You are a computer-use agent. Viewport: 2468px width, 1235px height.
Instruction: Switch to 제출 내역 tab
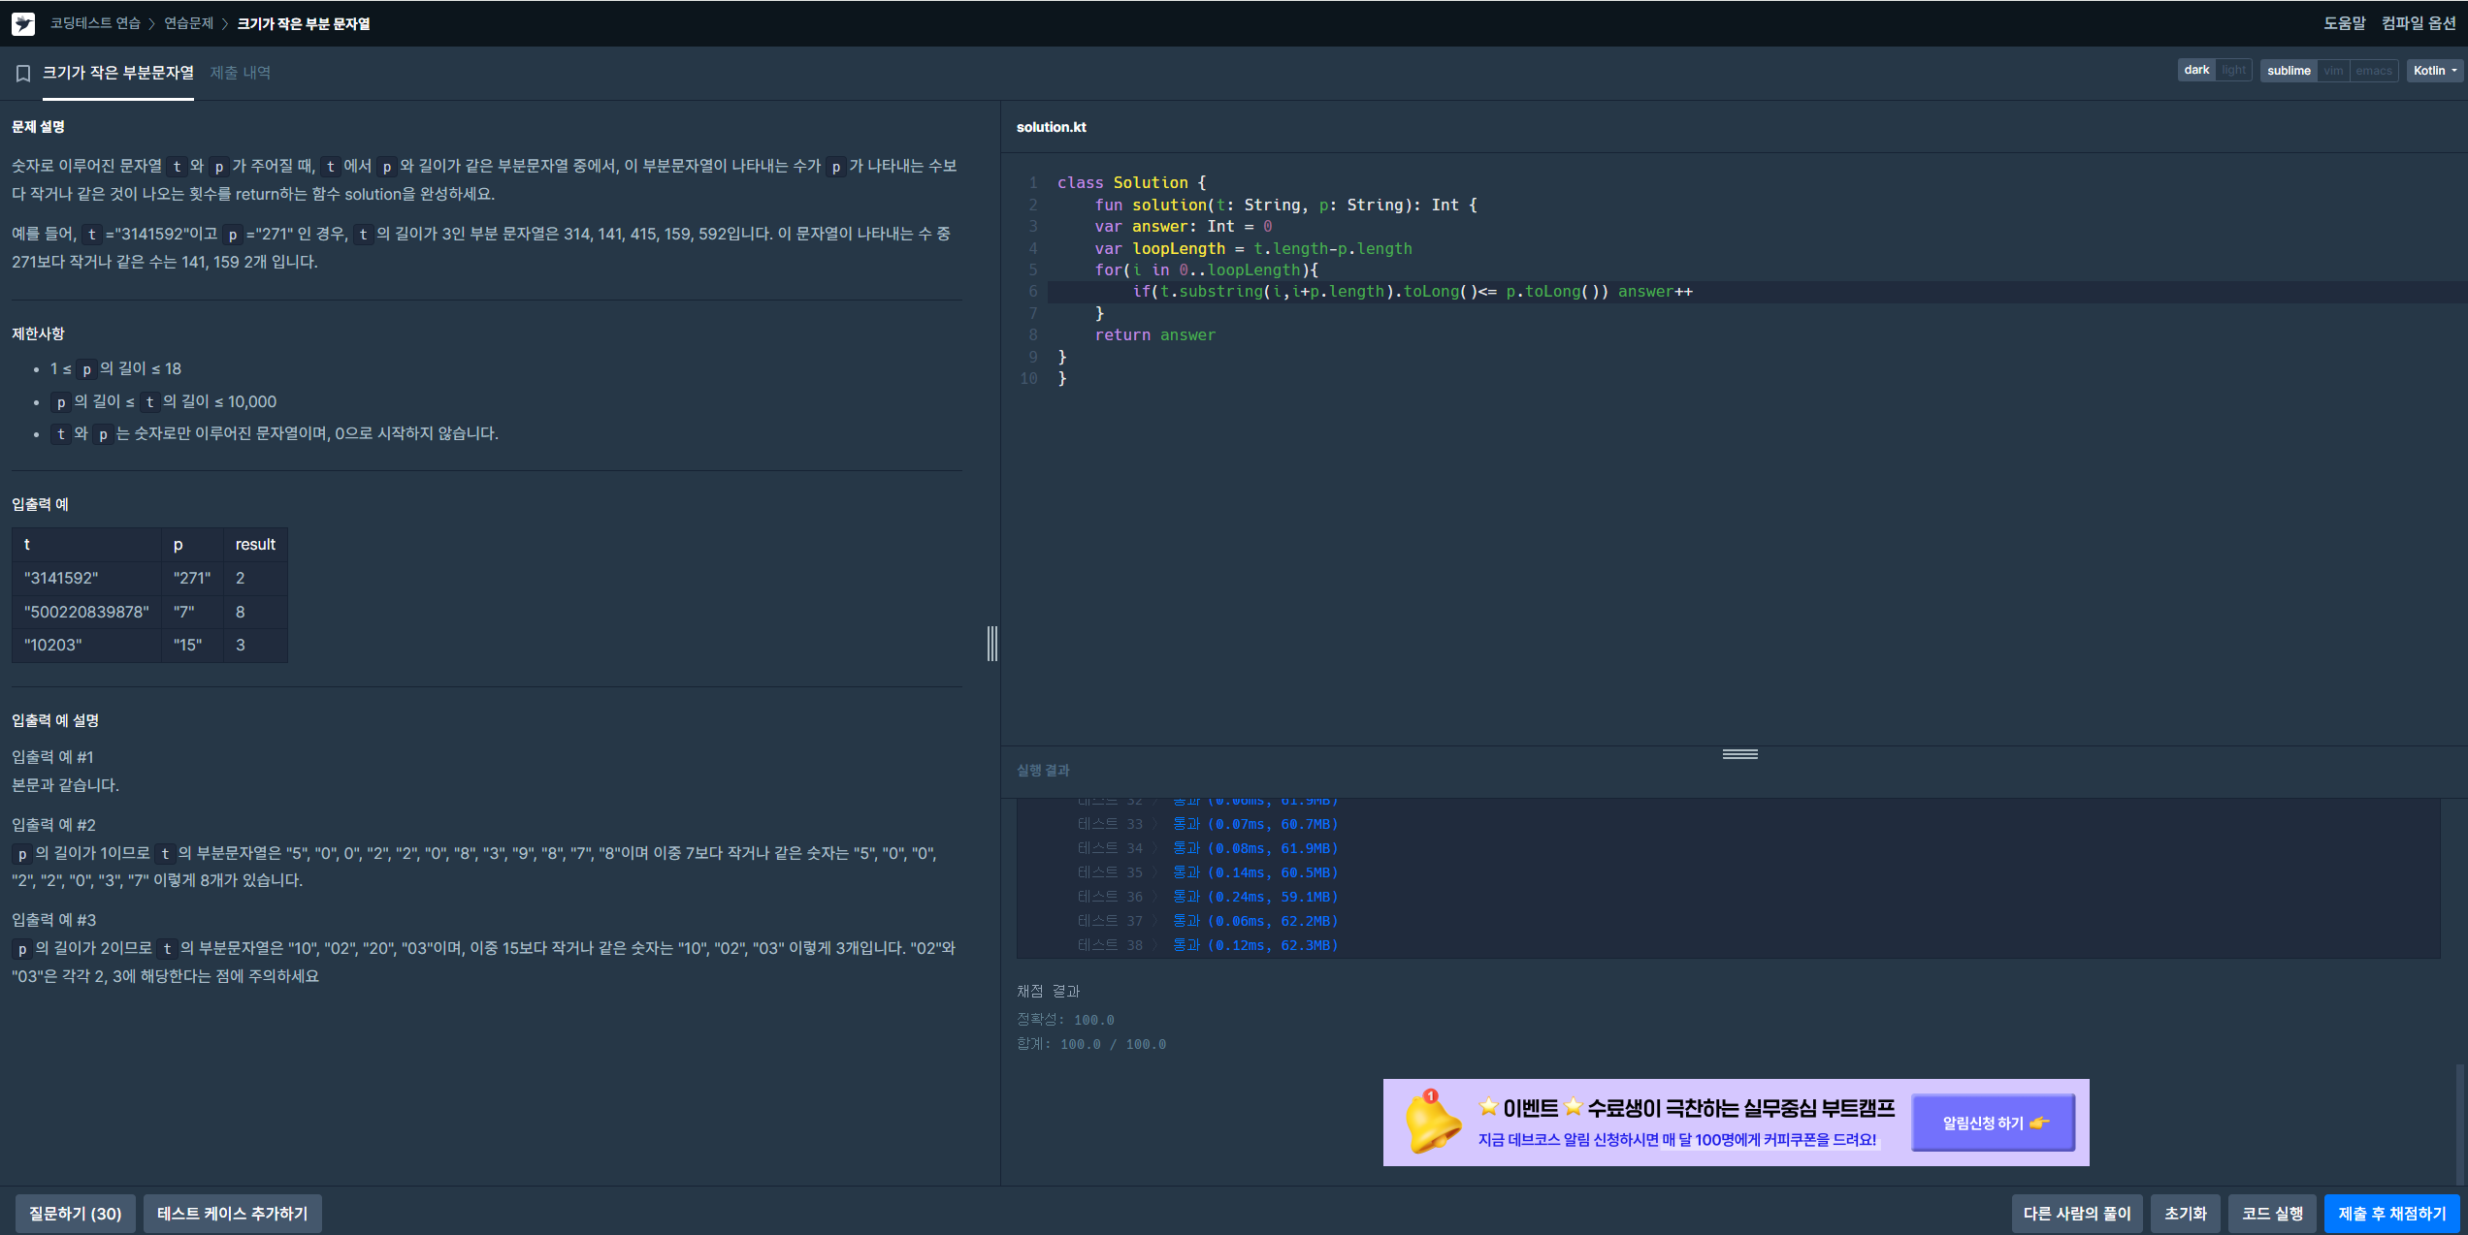[241, 73]
